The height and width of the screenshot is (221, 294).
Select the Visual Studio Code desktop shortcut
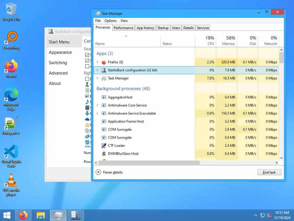11,156
